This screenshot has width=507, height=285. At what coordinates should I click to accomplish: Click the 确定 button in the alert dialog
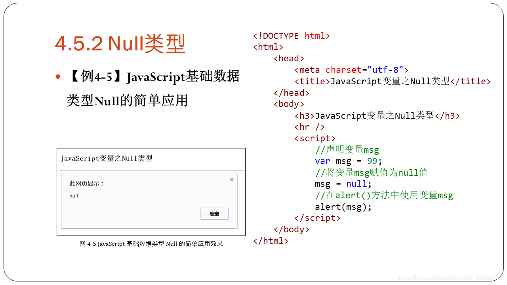point(214,214)
